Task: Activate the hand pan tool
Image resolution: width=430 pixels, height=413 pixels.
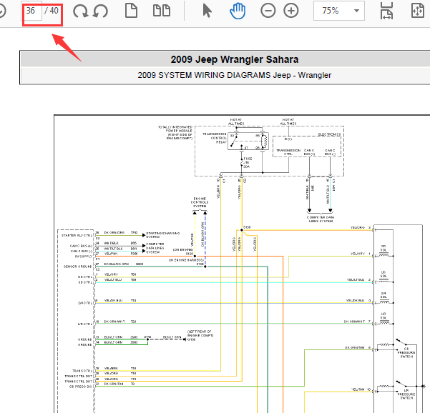Action: (x=238, y=11)
